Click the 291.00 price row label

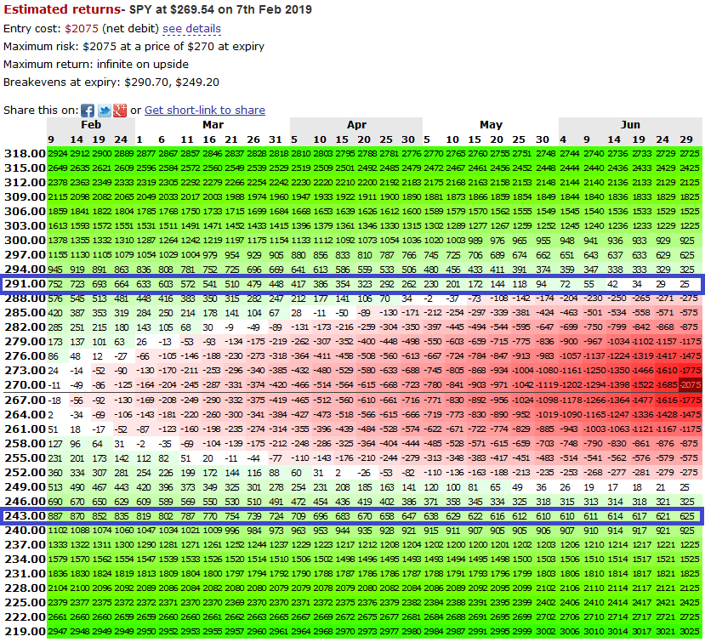(25, 284)
